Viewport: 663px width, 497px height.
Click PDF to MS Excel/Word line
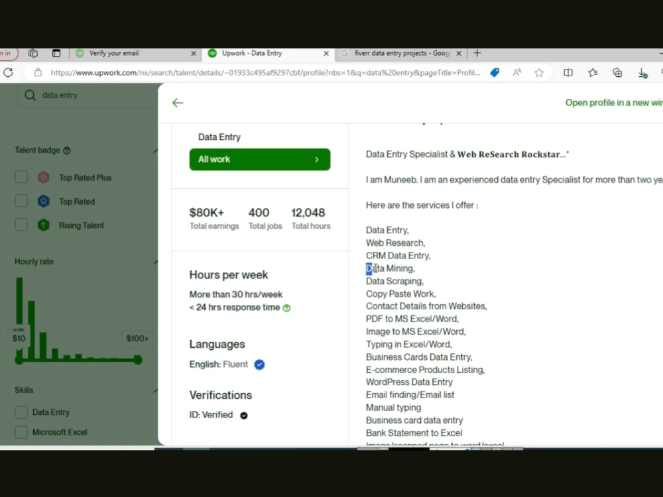pos(412,319)
